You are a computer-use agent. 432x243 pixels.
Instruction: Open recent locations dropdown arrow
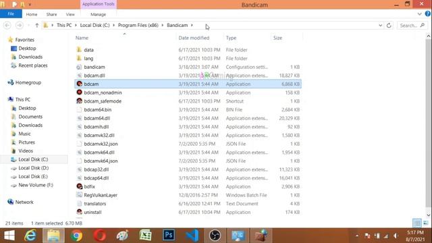(x=28, y=26)
